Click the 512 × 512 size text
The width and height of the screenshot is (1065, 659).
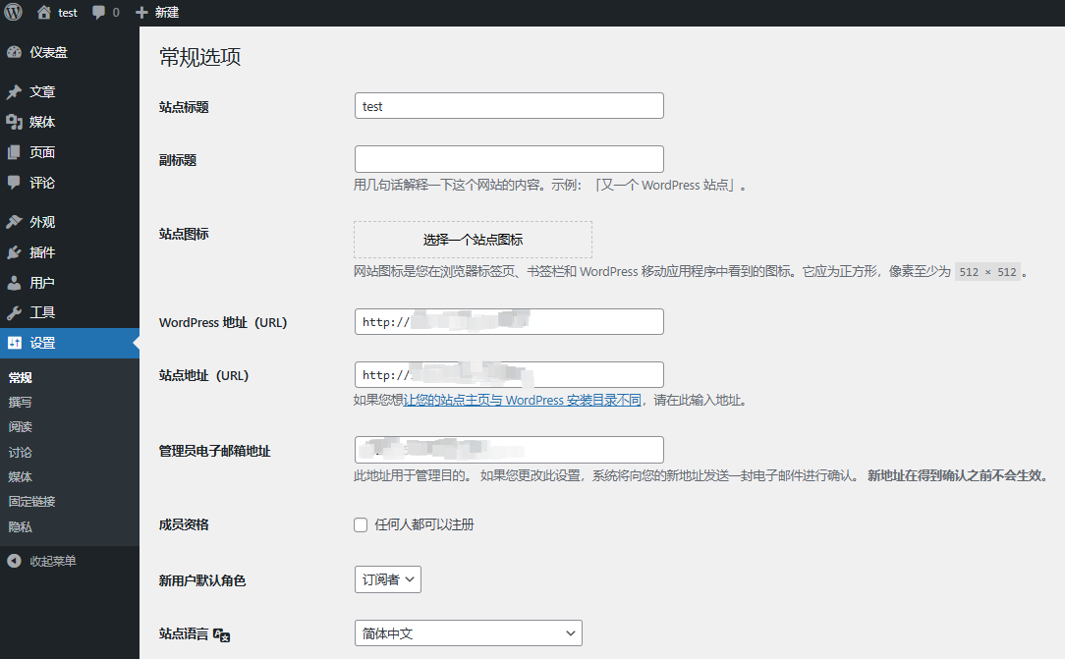pos(987,272)
